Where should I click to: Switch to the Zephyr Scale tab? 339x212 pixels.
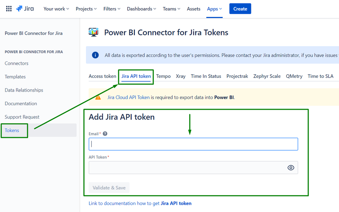[267, 76]
